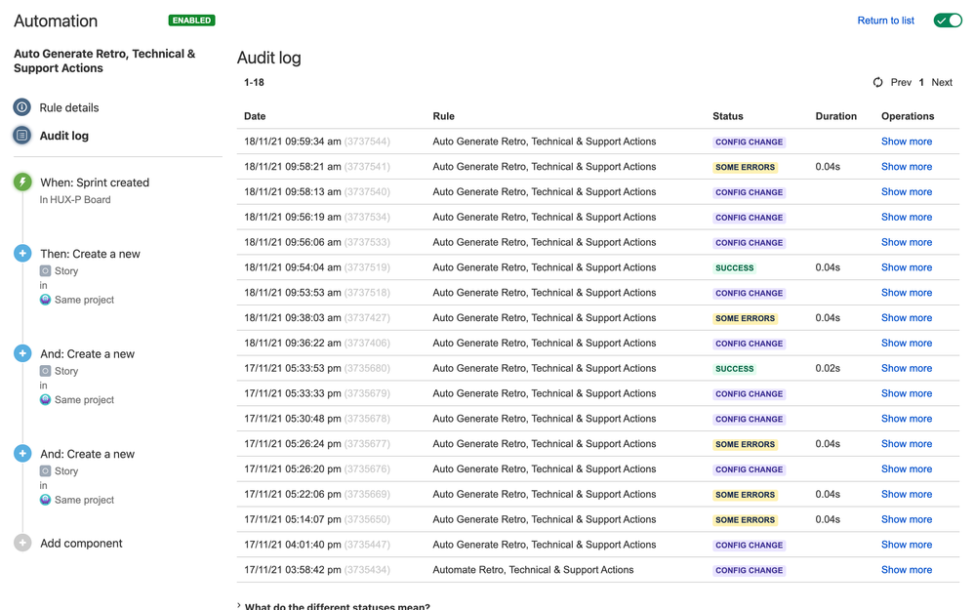Click the 1-18 results count
Image resolution: width=974 pixels, height=610 pixels.
click(254, 83)
